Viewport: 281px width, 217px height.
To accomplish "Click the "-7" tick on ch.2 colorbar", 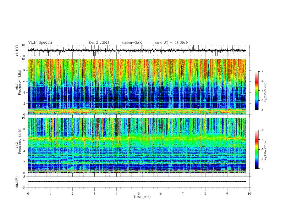I will tap(261, 169).
